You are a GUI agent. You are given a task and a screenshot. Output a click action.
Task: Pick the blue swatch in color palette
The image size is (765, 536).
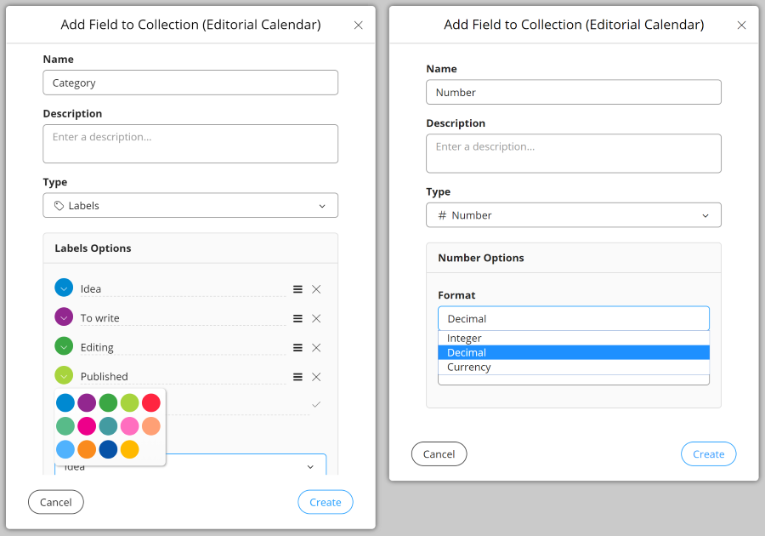pos(65,402)
